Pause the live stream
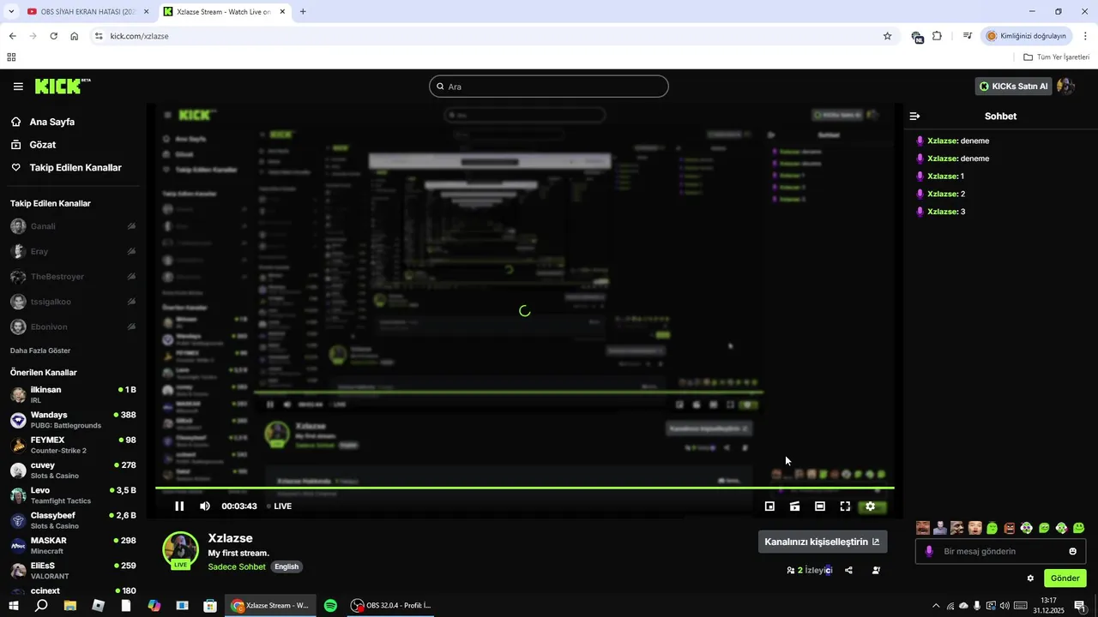1098x617 pixels. pyautogui.click(x=179, y=506)
